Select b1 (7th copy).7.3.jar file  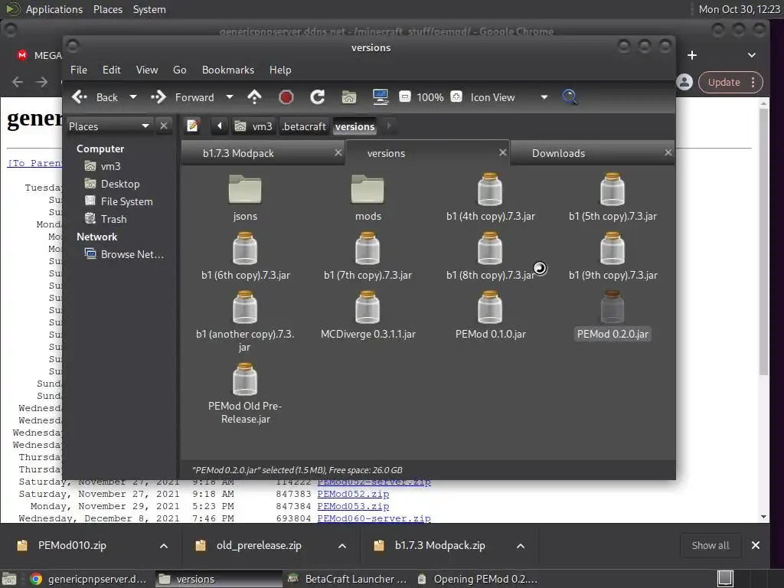pyautogui.click(x=367, y=248)
